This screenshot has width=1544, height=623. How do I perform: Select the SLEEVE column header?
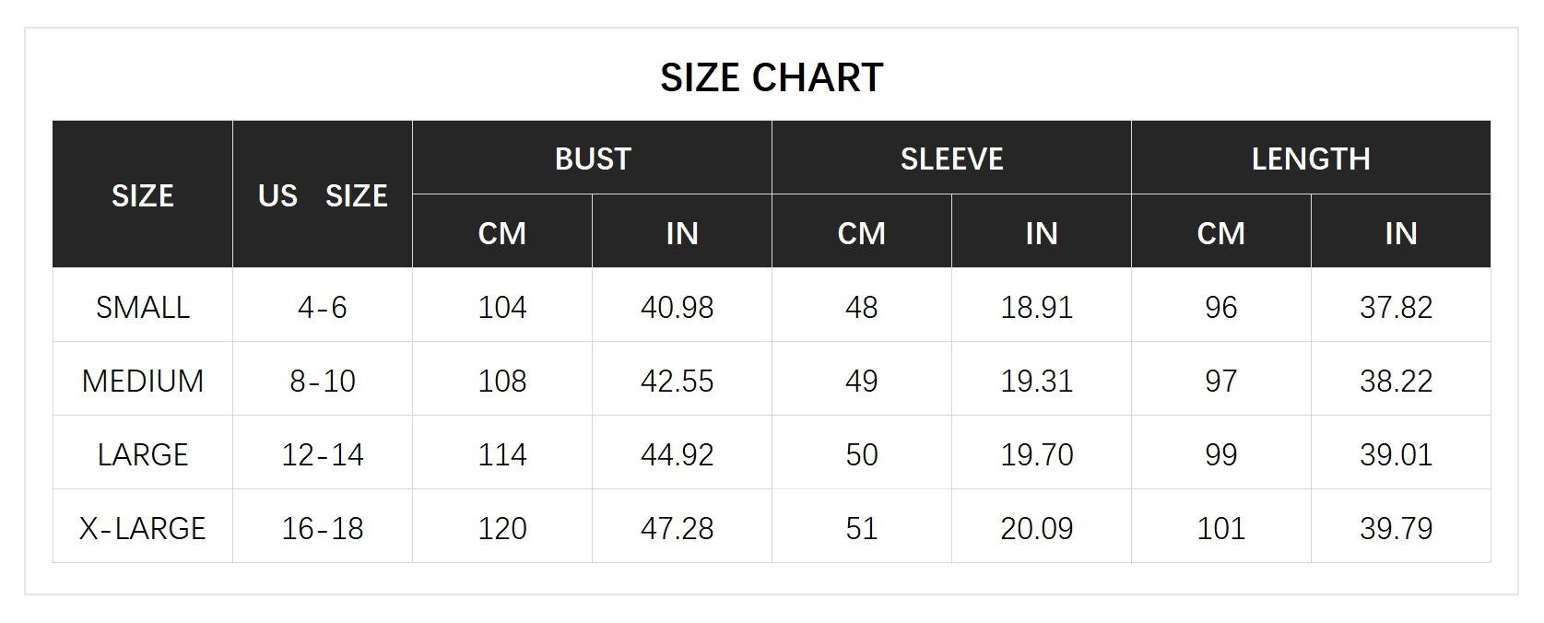click(951, 159)
